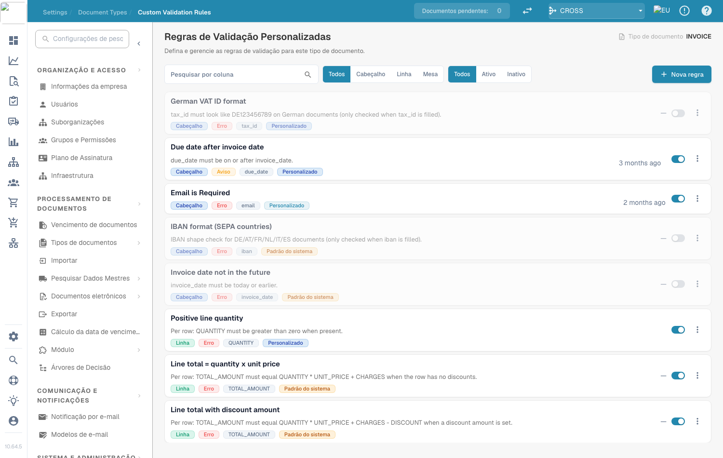723x458 pixels.
Task: Expand Tipos de documentos submenu
Action: (139, 243)
